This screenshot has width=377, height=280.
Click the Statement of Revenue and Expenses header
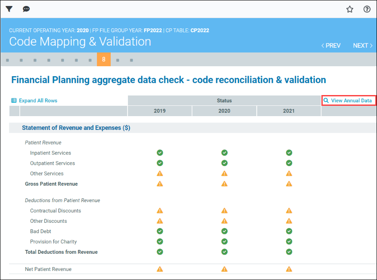pyautogui.click(x=76, y=128)
